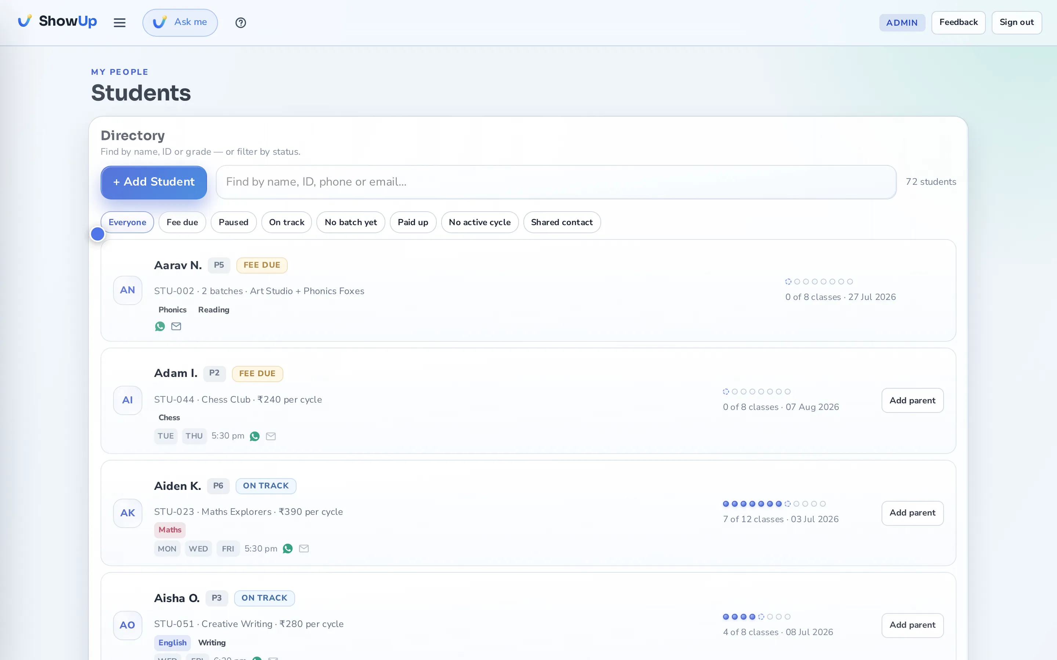
Task: Click the Writing subject tag
Action: (212, 643)
